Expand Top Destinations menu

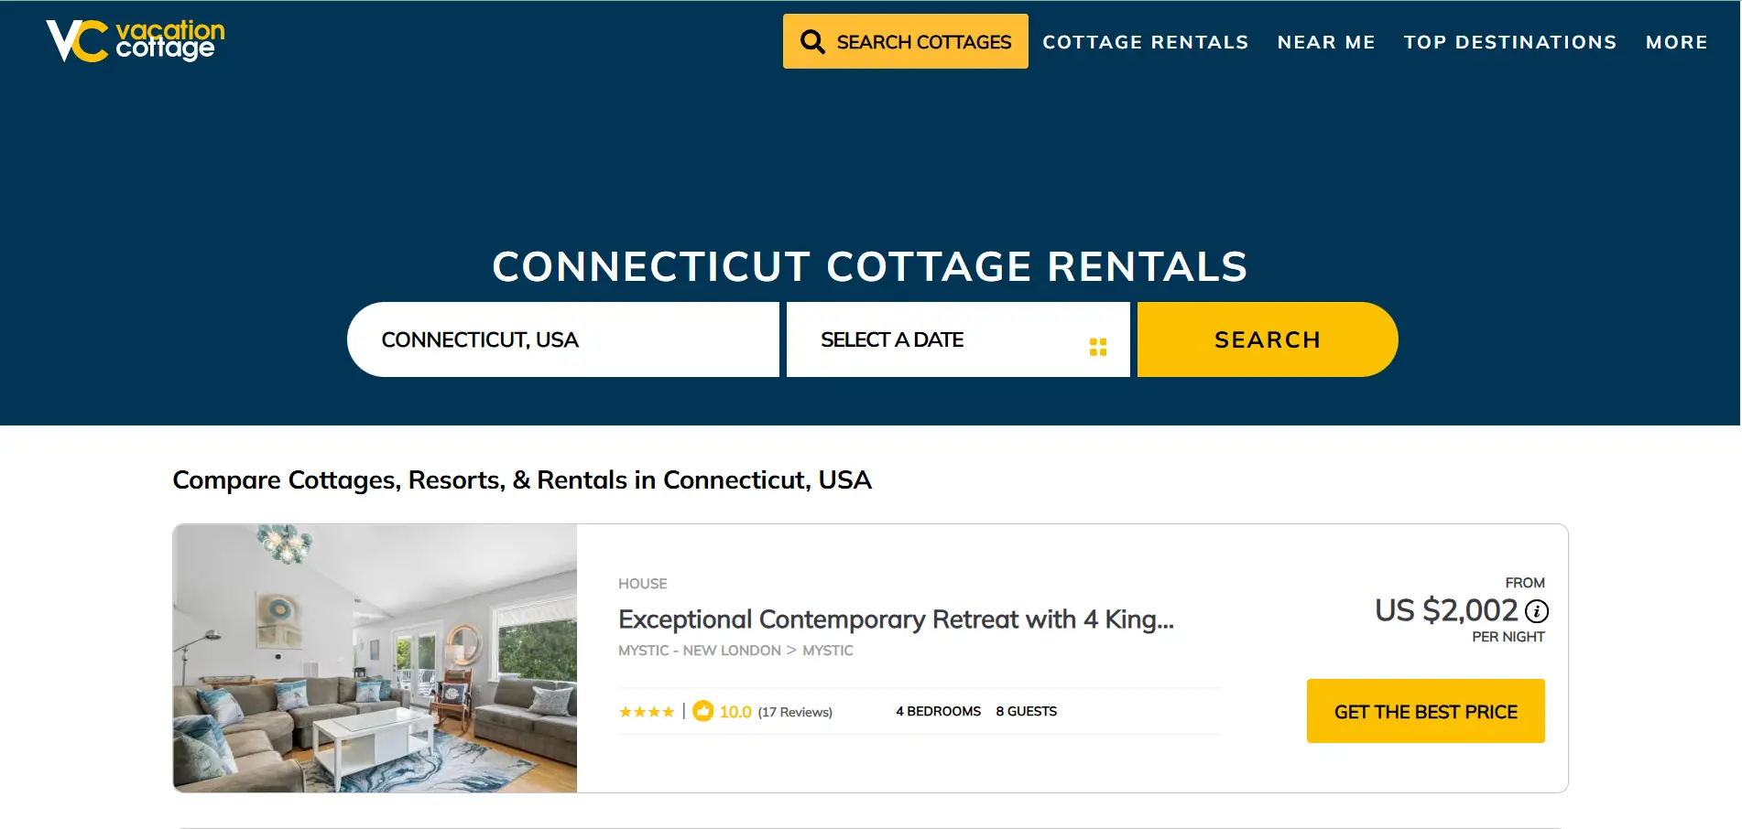pos(1510,42)
